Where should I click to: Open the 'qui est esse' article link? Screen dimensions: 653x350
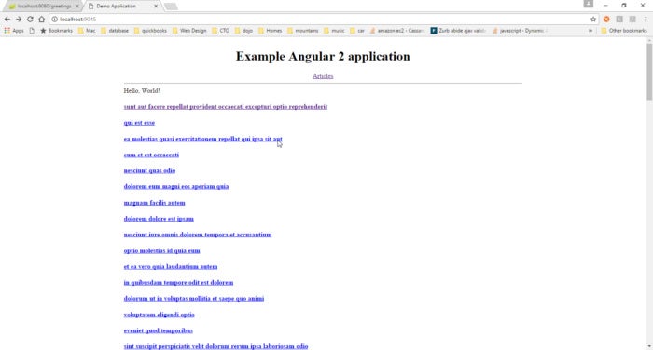click(x=139, y=123)
